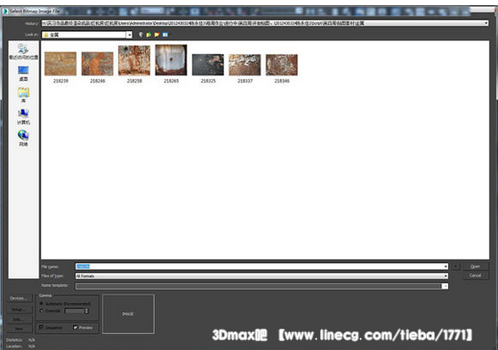Click file label 218239
The width and height of the screenshot is (498, 350).
click(x=60, y=81)
